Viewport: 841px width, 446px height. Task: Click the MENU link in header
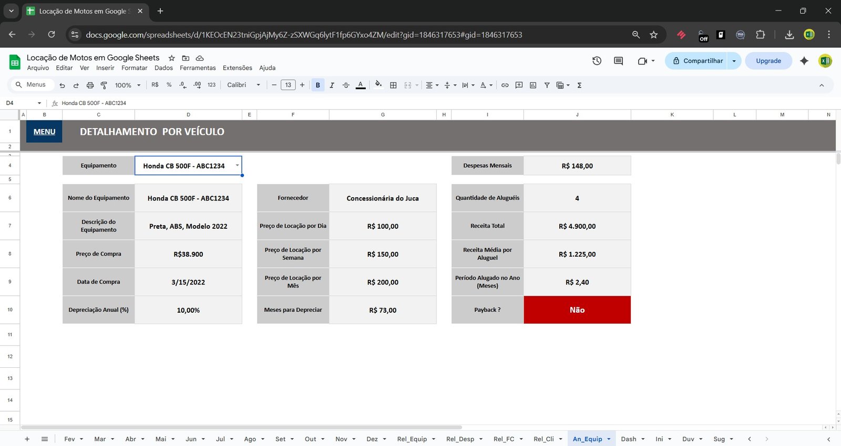pyautogui.click(x=44, y=132)
